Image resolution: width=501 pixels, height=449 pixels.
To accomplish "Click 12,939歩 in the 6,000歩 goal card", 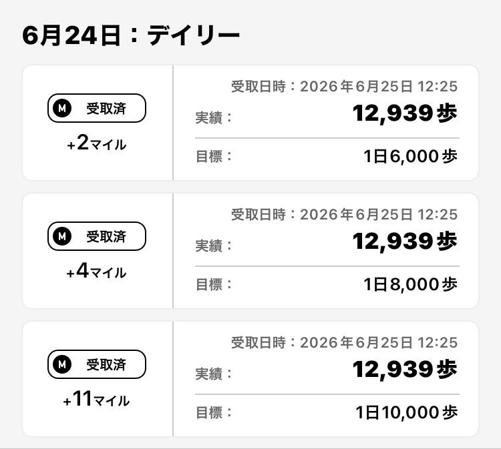I will tap(405, 113).
